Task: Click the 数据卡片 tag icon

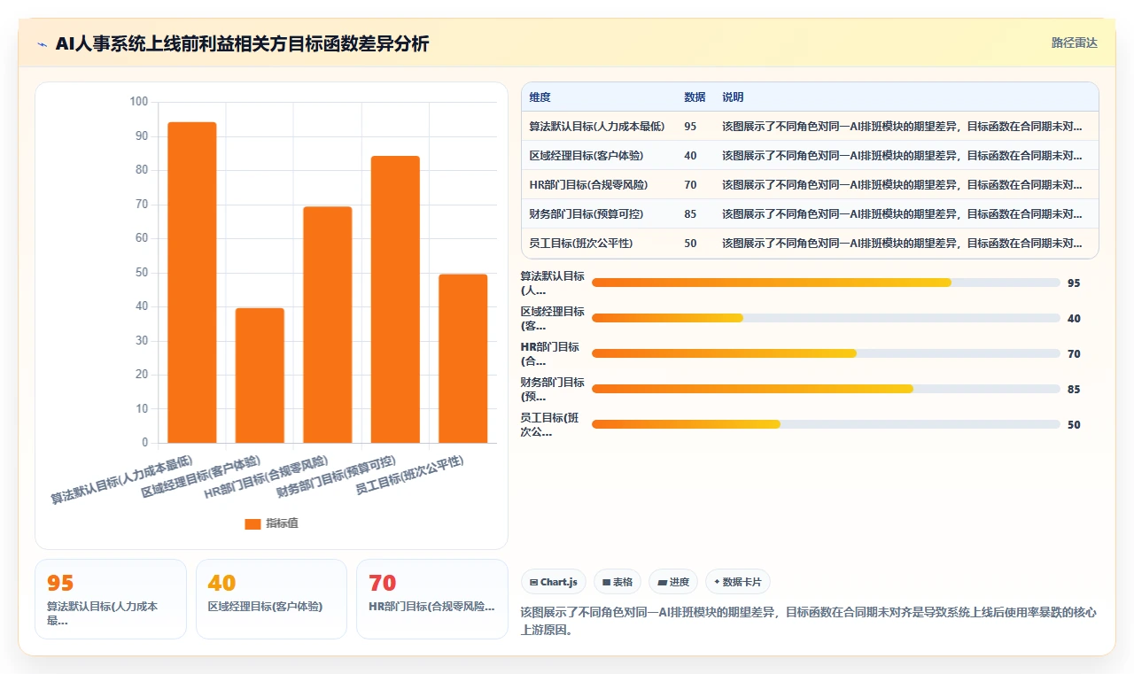Action: click(717, 582)
